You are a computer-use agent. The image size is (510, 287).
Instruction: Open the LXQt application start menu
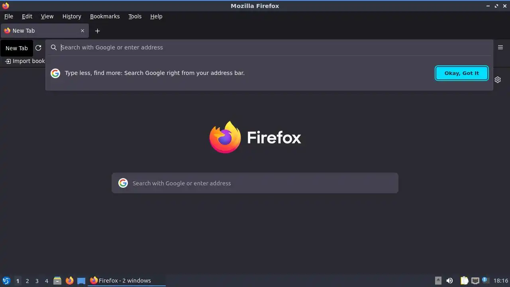tap(6, 281)
